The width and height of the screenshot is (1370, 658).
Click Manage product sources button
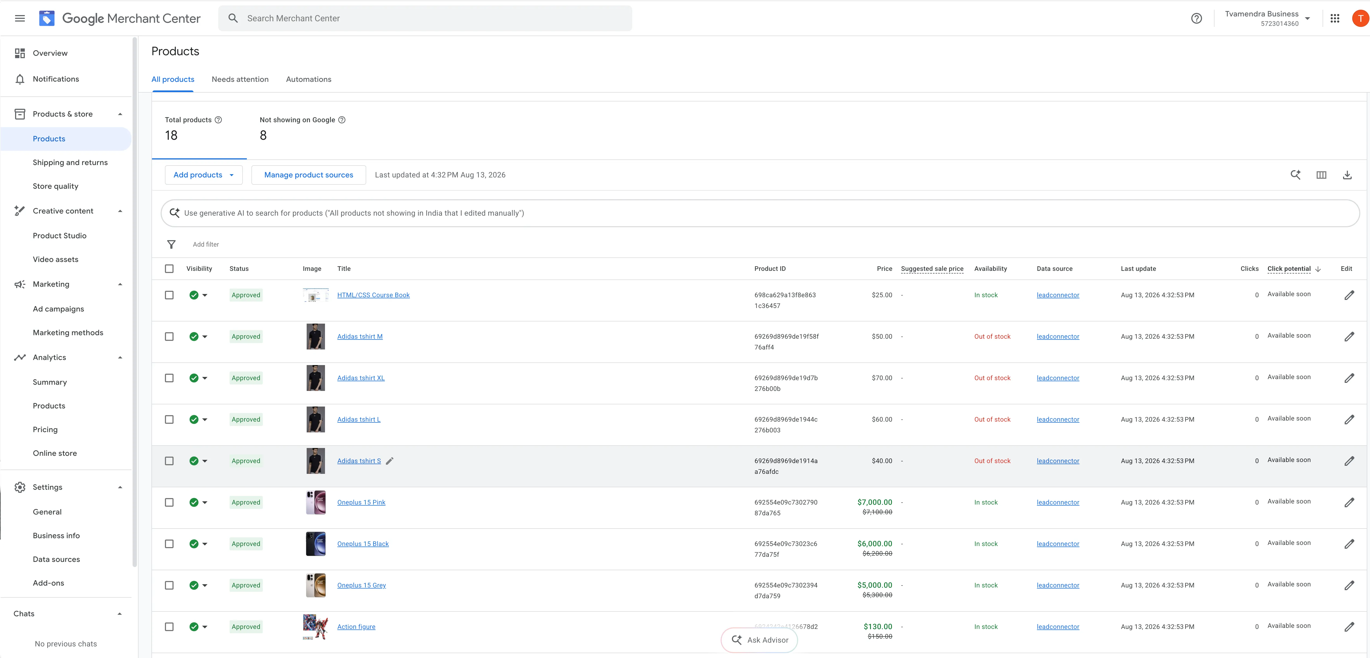coord(309,175)
